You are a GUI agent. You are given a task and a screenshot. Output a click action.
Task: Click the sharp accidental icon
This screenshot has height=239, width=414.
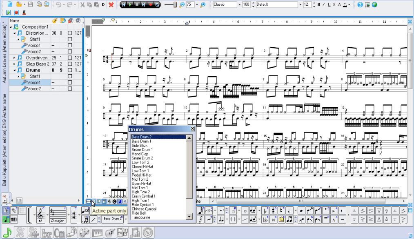[x=274, y=211]
